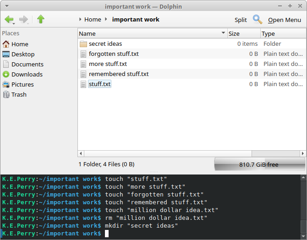Open Downloads from the Places panel
The width and height of the screenshot is (307, 240).
[27, 74]
